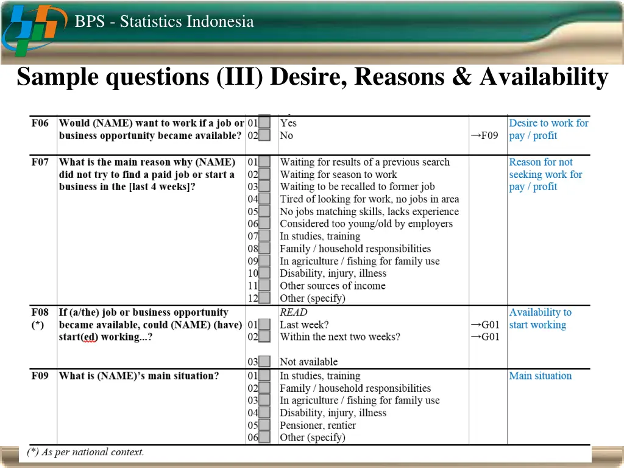The width and height of the screenshot is (624, 468).
Task: Tick 'Considered too young/old by employers' box
Action: 264,224
